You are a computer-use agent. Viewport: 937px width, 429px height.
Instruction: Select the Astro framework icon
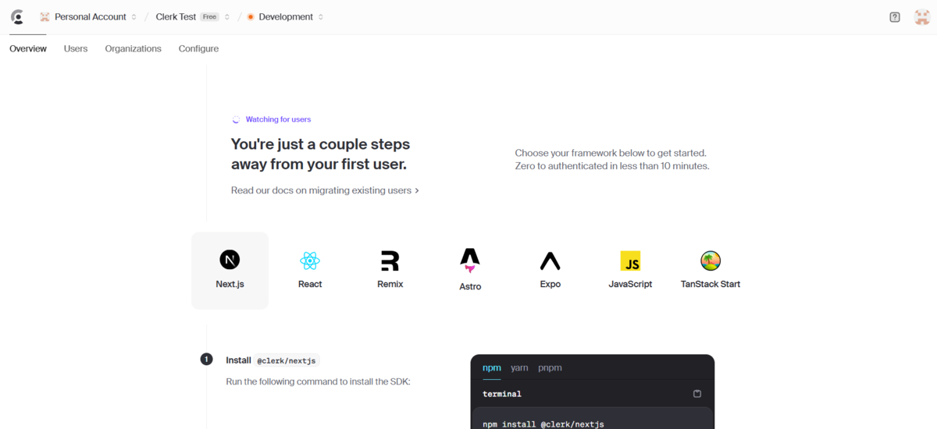coord(470,260)
